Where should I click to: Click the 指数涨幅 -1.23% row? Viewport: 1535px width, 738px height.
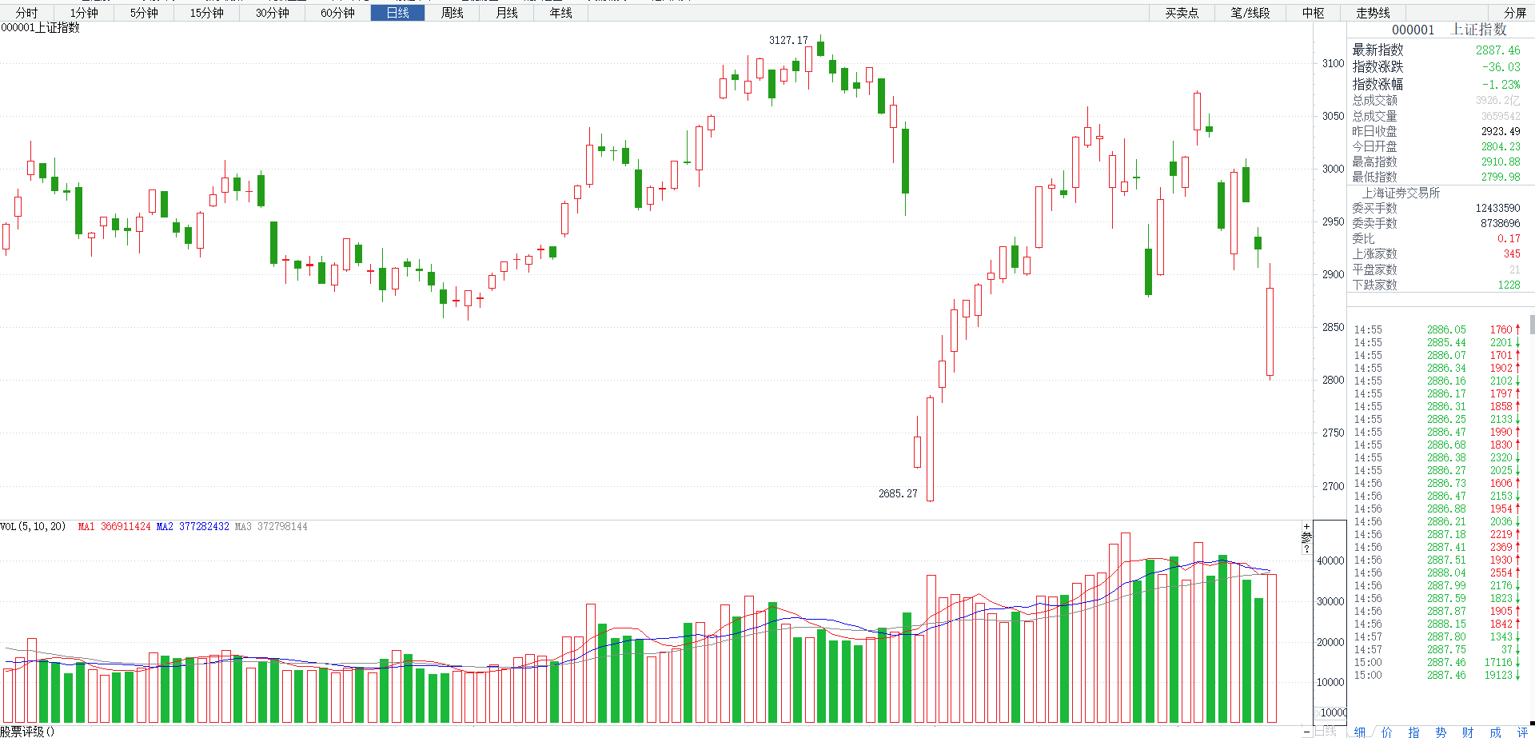[x=1437, y=84]
